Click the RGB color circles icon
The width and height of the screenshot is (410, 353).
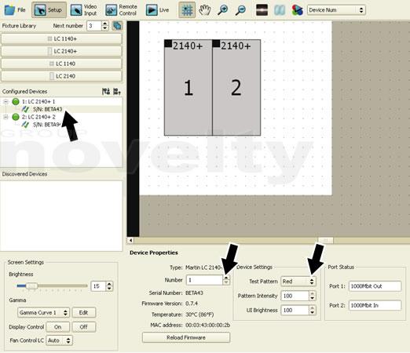pyautogui.click(x=297, y=10)
